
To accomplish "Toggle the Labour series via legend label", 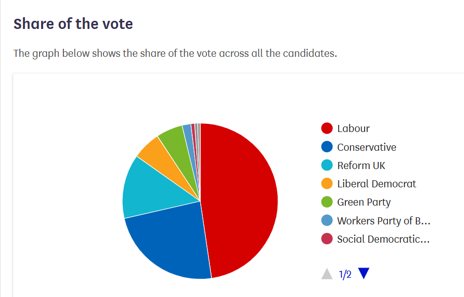I will pyautogui.click(x=353, y=128).
